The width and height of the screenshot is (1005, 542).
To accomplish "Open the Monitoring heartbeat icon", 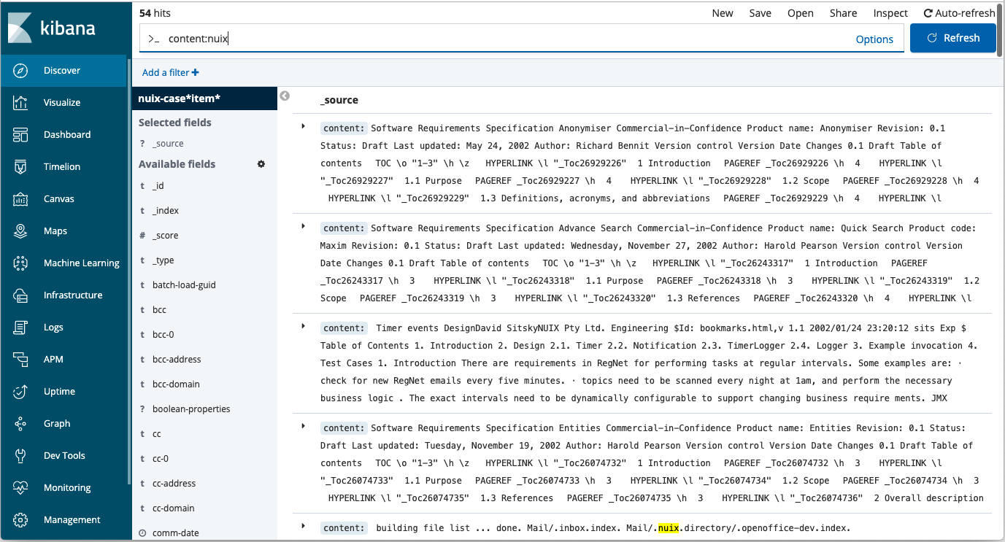I will click(x=20, y=488).
